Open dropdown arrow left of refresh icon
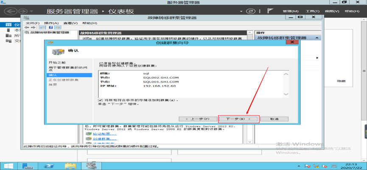The height and width of the screenshot is (170, 367). pyautogui.click(x=241, y=11)
